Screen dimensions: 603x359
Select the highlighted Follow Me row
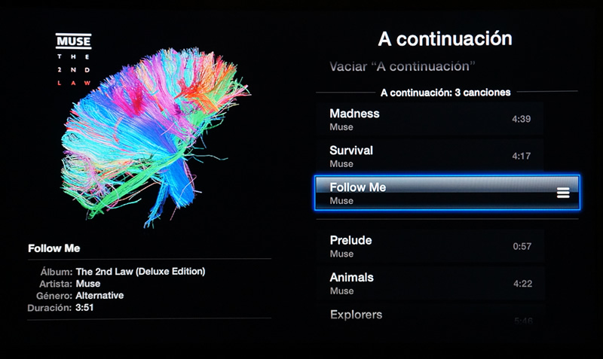(447, 193)
